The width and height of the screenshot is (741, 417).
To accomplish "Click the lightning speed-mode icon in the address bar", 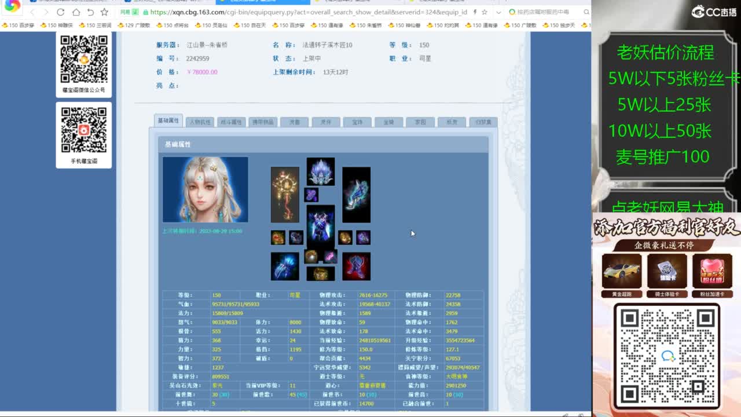I will 475,12.
